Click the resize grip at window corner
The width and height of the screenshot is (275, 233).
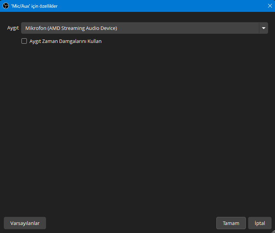pyautogui.click(x=273, y=231)
